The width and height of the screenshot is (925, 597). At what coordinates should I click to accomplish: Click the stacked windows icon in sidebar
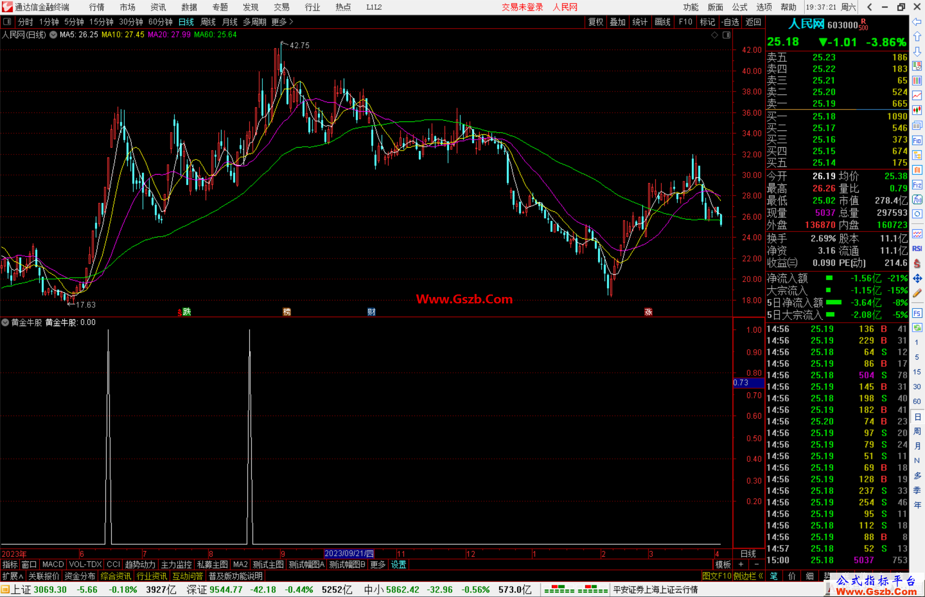(x=917, y=125)
